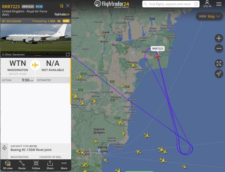
Task: Expand the VIEW Map dropdown
Action: click(209, 16)
